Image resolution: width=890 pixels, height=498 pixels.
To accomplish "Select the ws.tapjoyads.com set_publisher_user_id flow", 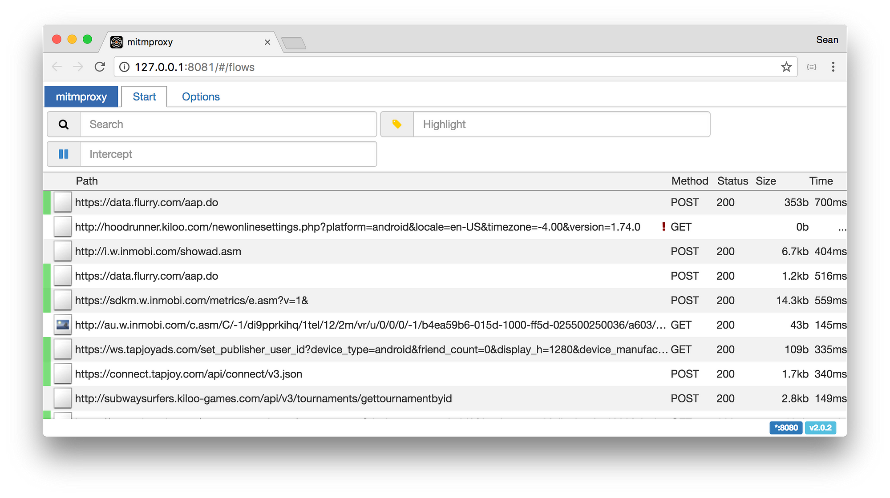I will click(445, 349).
